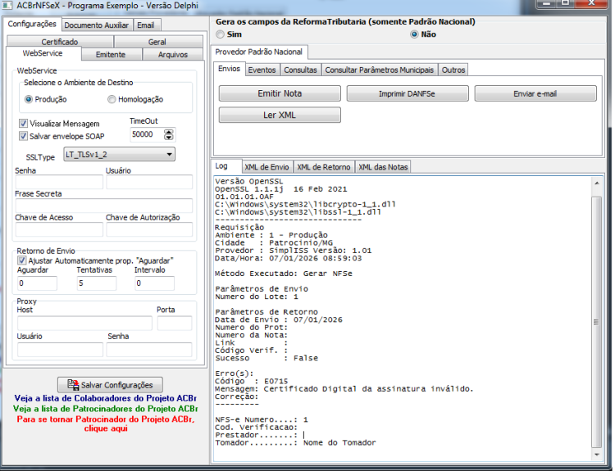Switch to the Consultas tab
615x471 pixels.
tap(300, 70)
